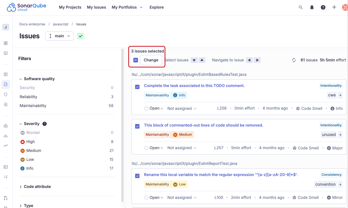Uncheck the TODO comment issue checkbox

(137, 87)
